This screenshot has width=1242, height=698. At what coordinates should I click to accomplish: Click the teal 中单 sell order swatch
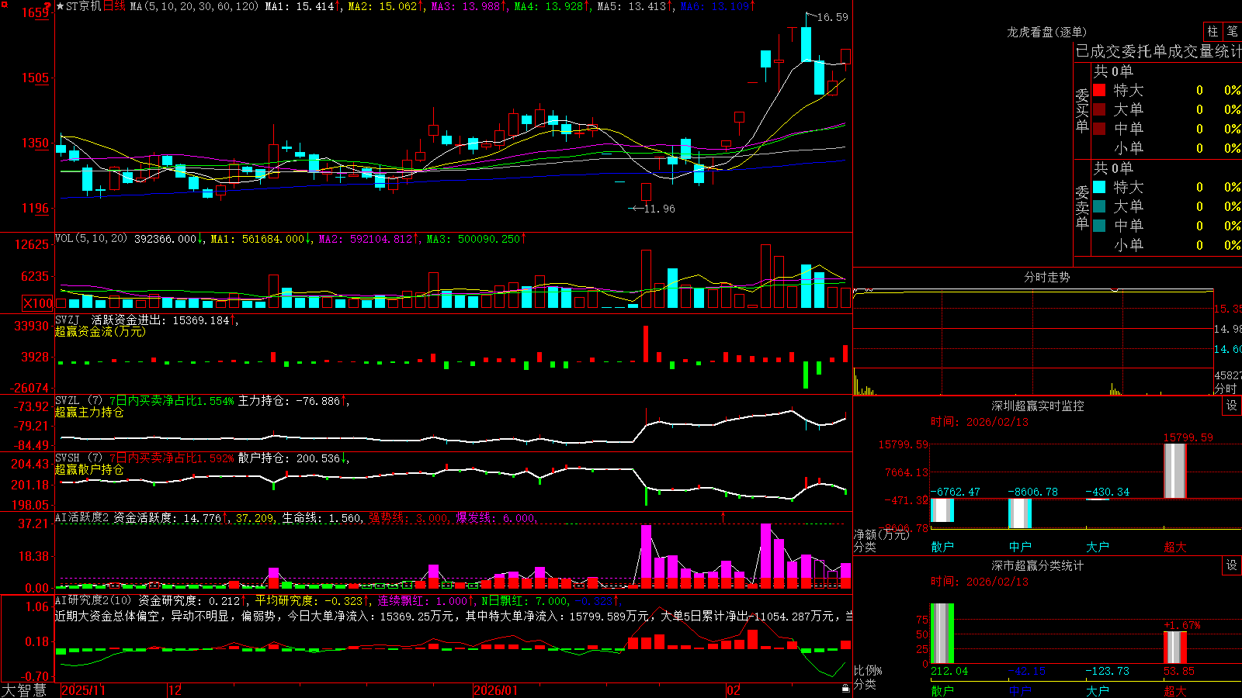coord(1099,225)
